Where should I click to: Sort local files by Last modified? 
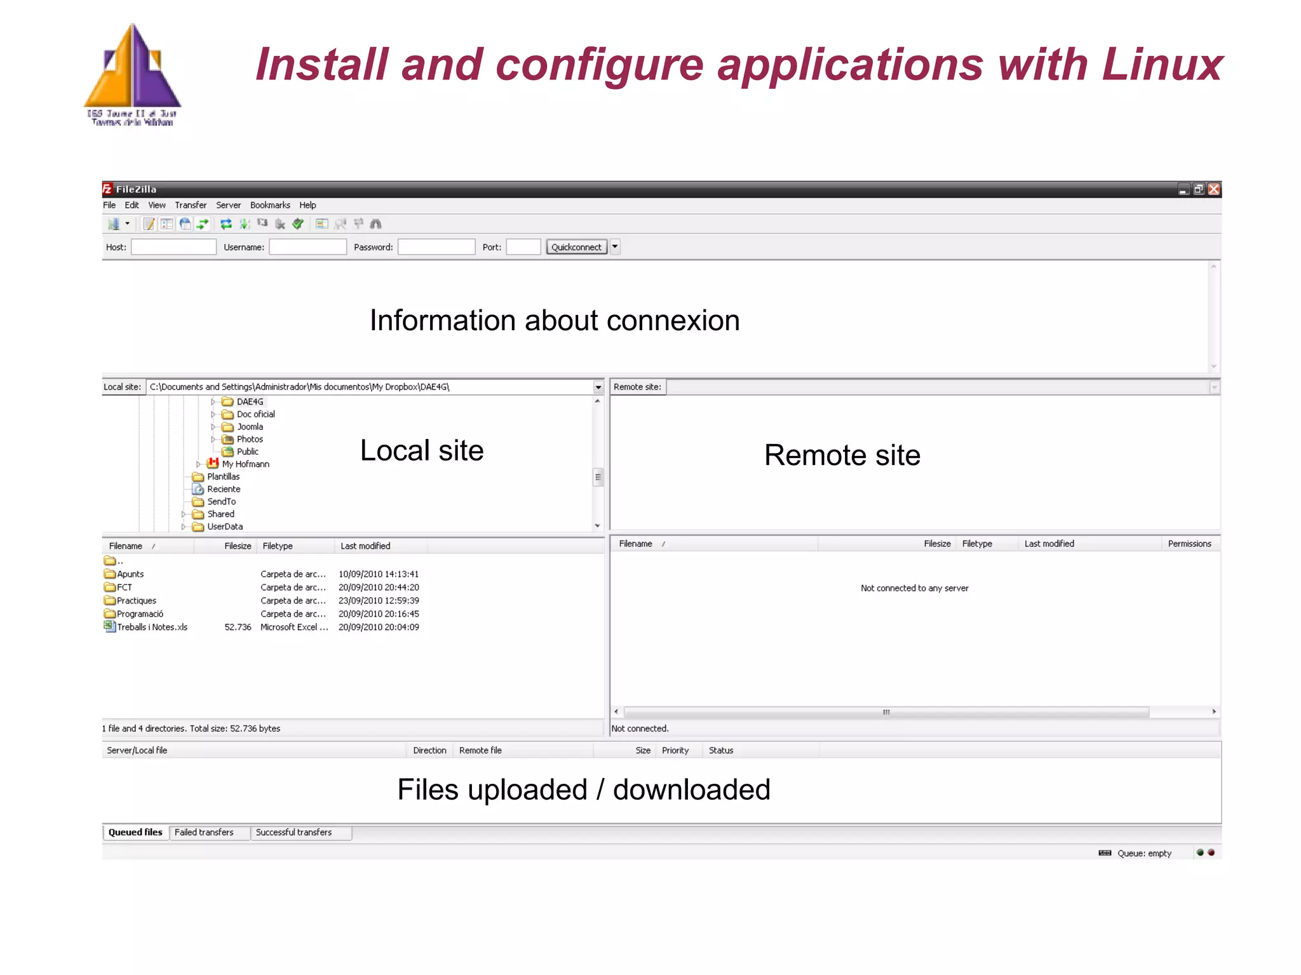[365, 546]
